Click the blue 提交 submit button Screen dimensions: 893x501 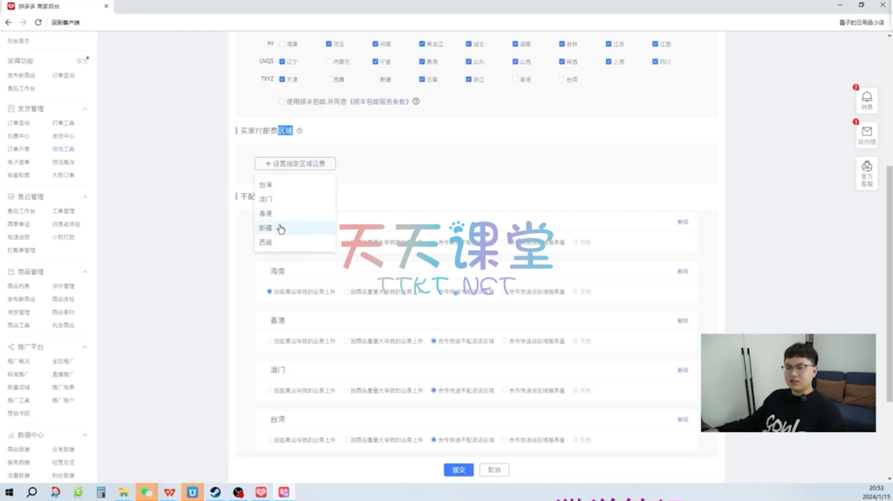(x=459, y=470)
